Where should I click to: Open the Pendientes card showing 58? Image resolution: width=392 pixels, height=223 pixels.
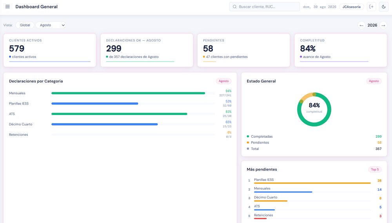tap(244, 50)
